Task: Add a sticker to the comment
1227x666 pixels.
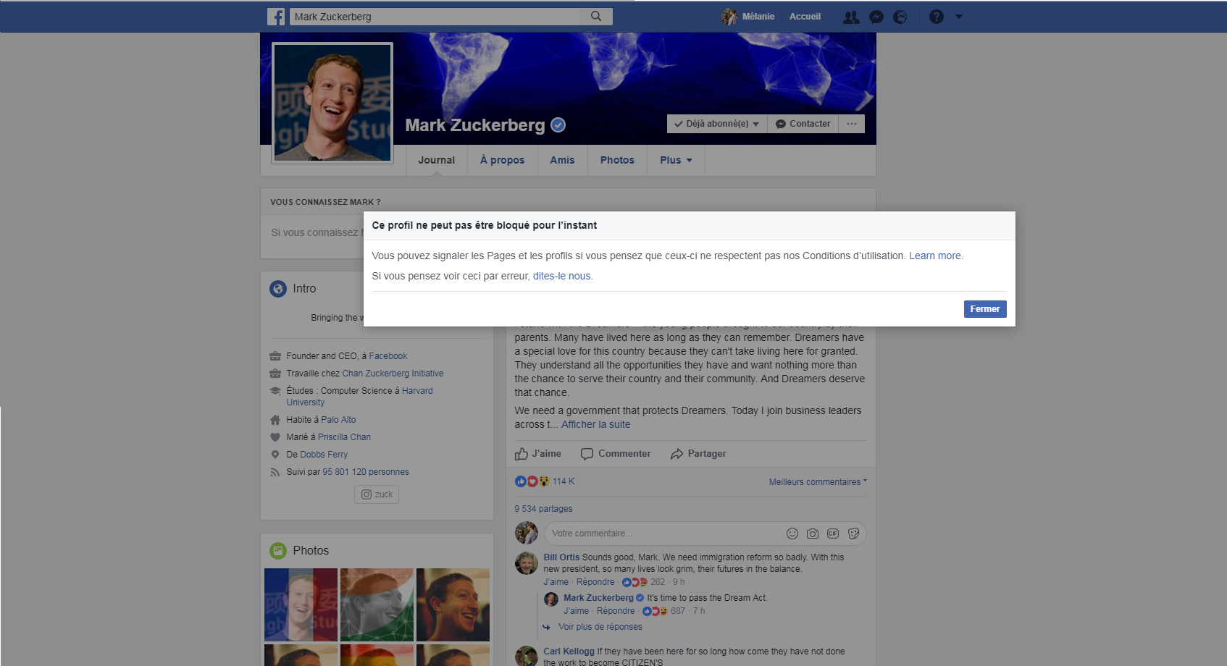Action: tap(853, 534)
